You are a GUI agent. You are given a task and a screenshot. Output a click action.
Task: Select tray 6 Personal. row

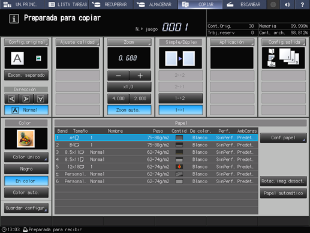(156, 181)
